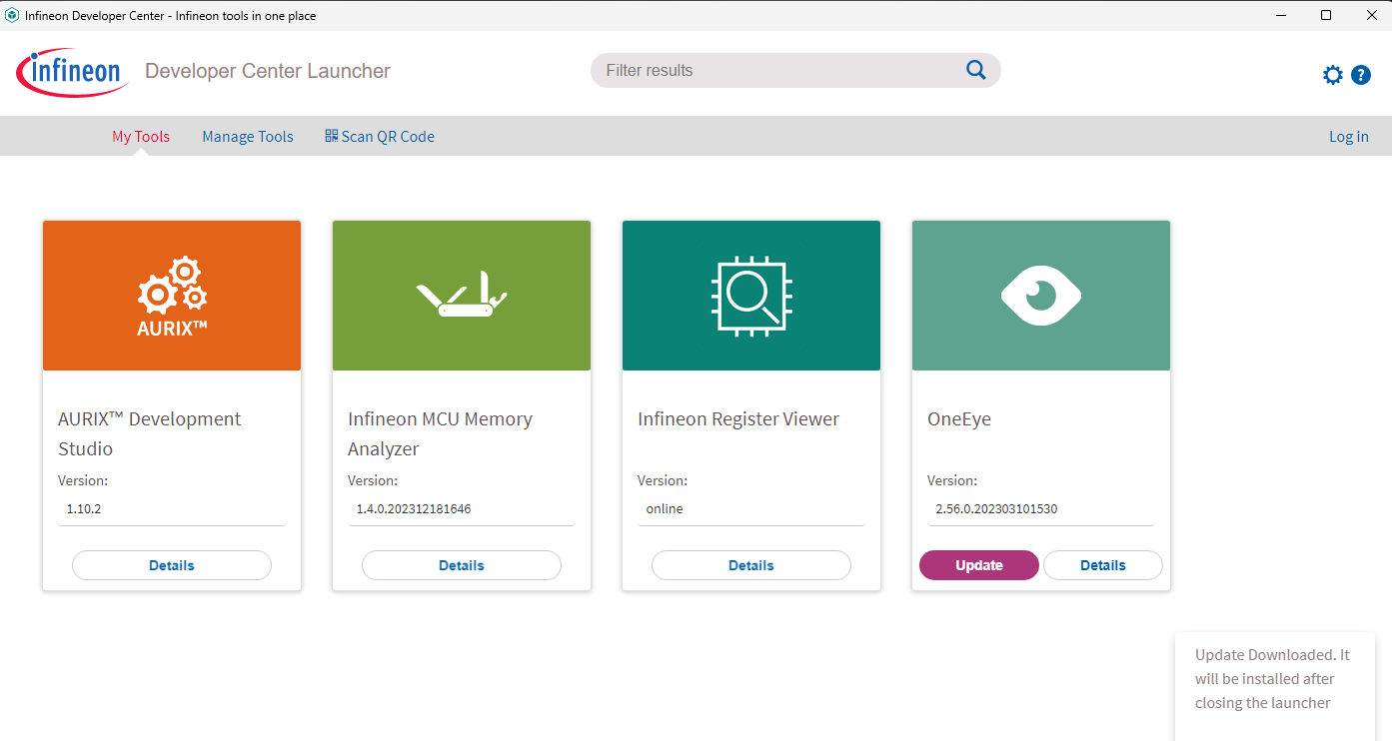Image resolution: width=1392 pixels, height=741 pixels.
Task: Click the Update button for OneEye
Action: point(979,565)
